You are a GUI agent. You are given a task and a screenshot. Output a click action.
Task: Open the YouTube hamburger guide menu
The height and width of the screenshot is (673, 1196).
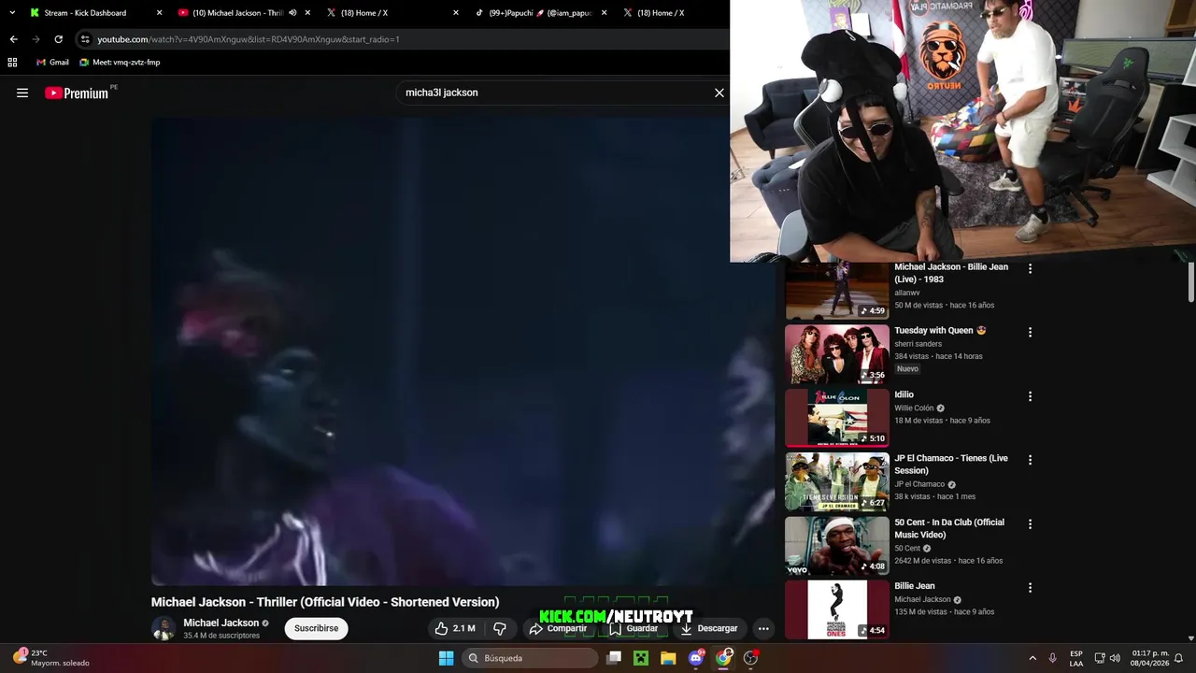pos(22,93)
